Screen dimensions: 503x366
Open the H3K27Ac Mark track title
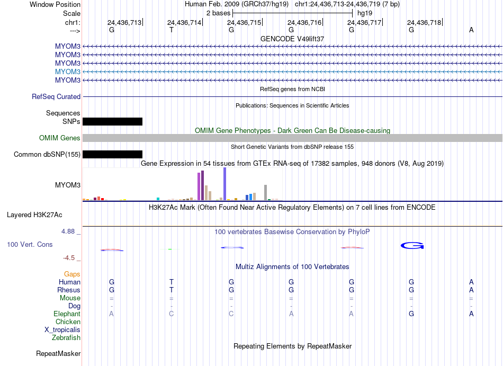(x=292, y=208)
